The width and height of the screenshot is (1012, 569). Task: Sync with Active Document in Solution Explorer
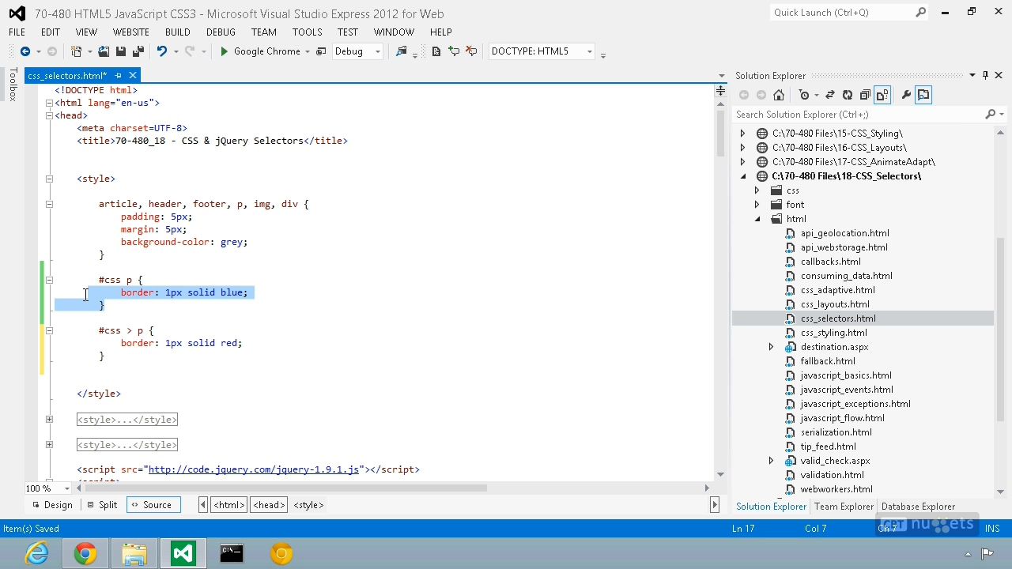(829, 95)
